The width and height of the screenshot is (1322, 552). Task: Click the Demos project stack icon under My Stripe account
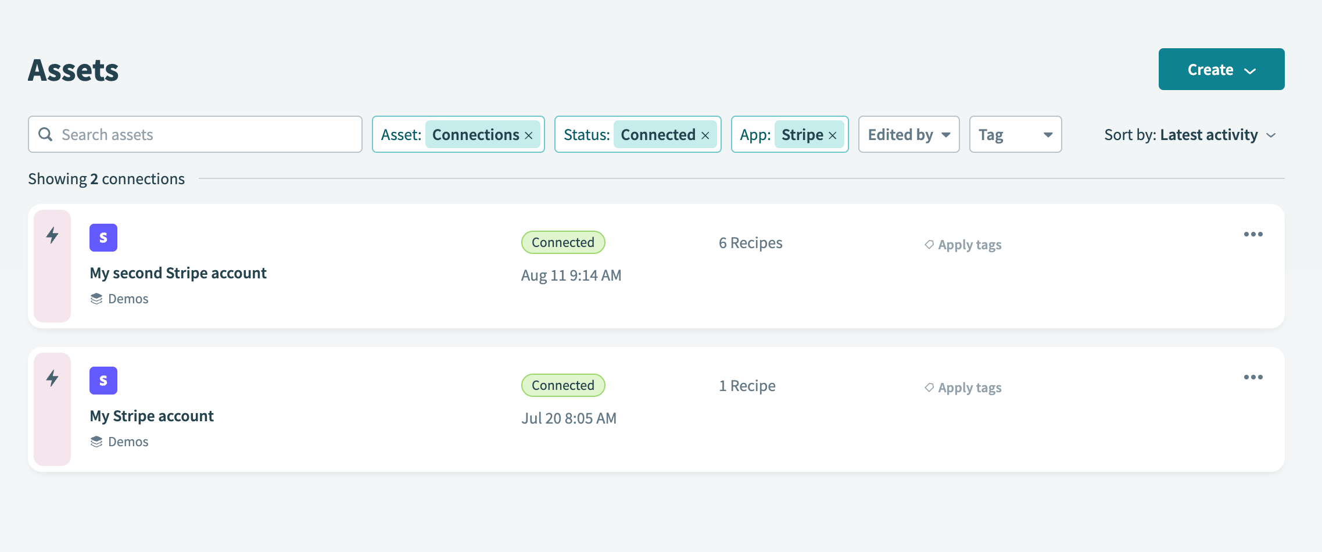(97, 441)
